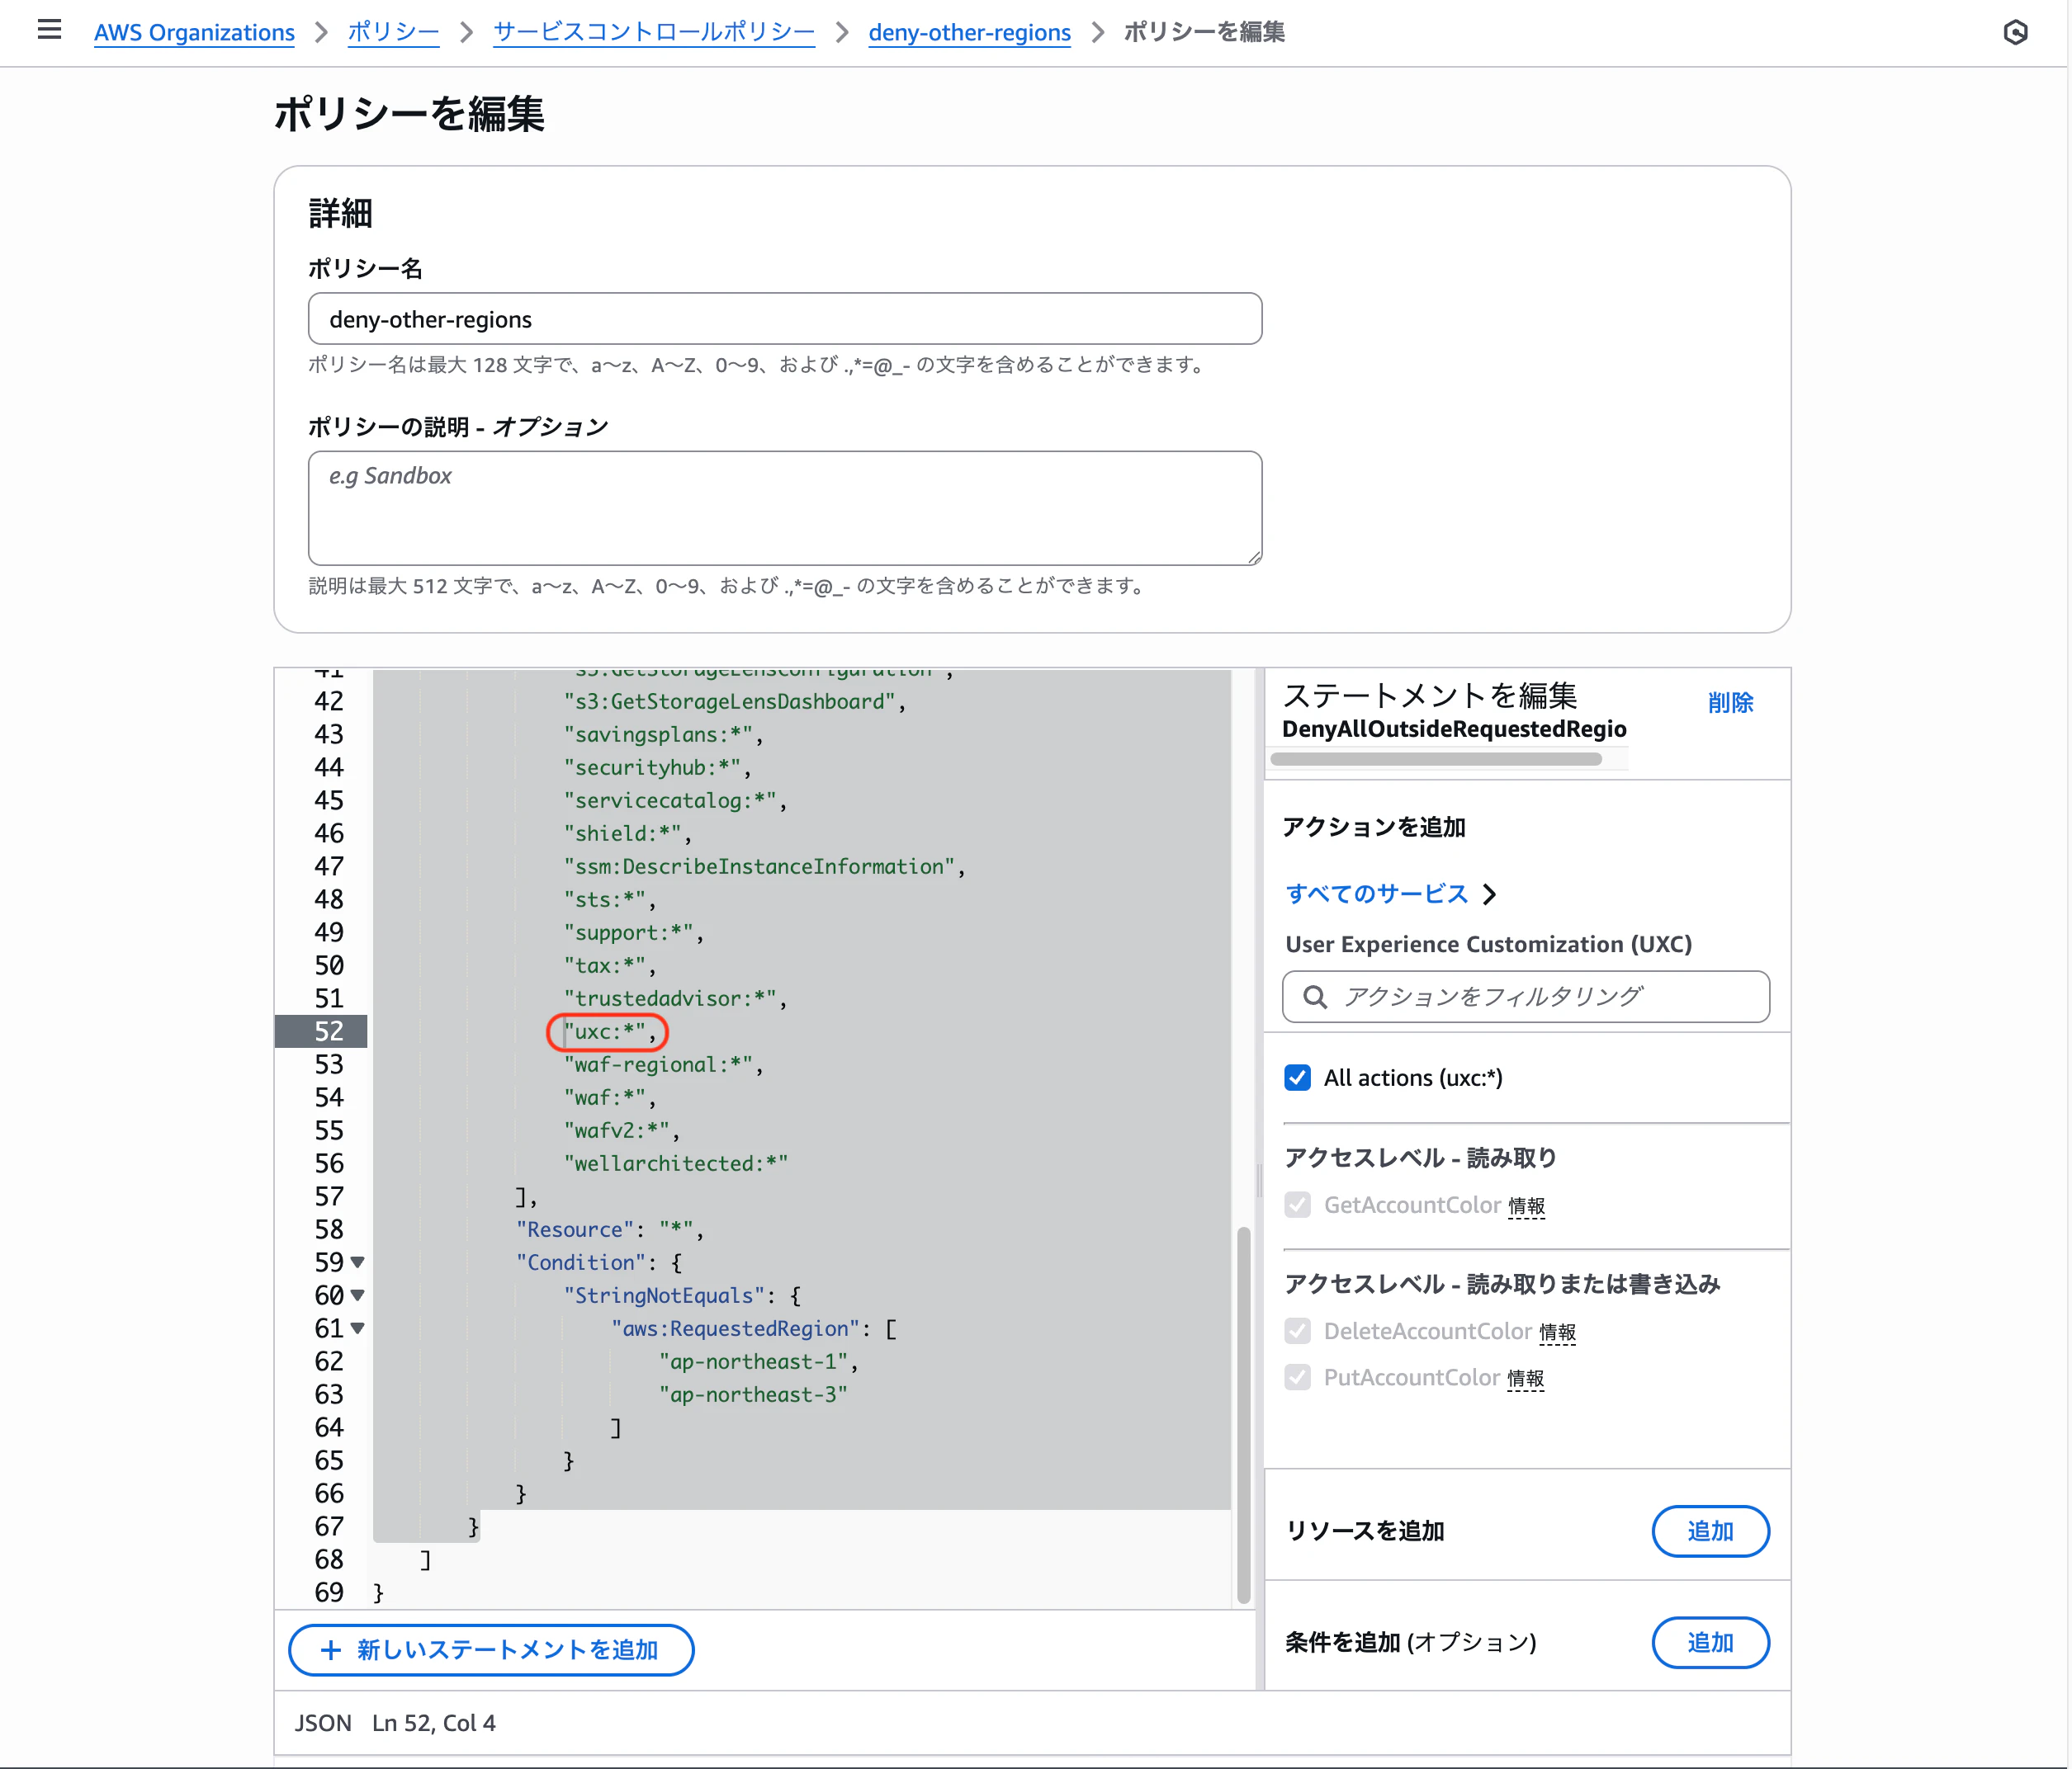Click 情報 link next to GetAccountColor
Image resolution: width=2072 pixels, height=1769 pixels.
point(1526,1206)
